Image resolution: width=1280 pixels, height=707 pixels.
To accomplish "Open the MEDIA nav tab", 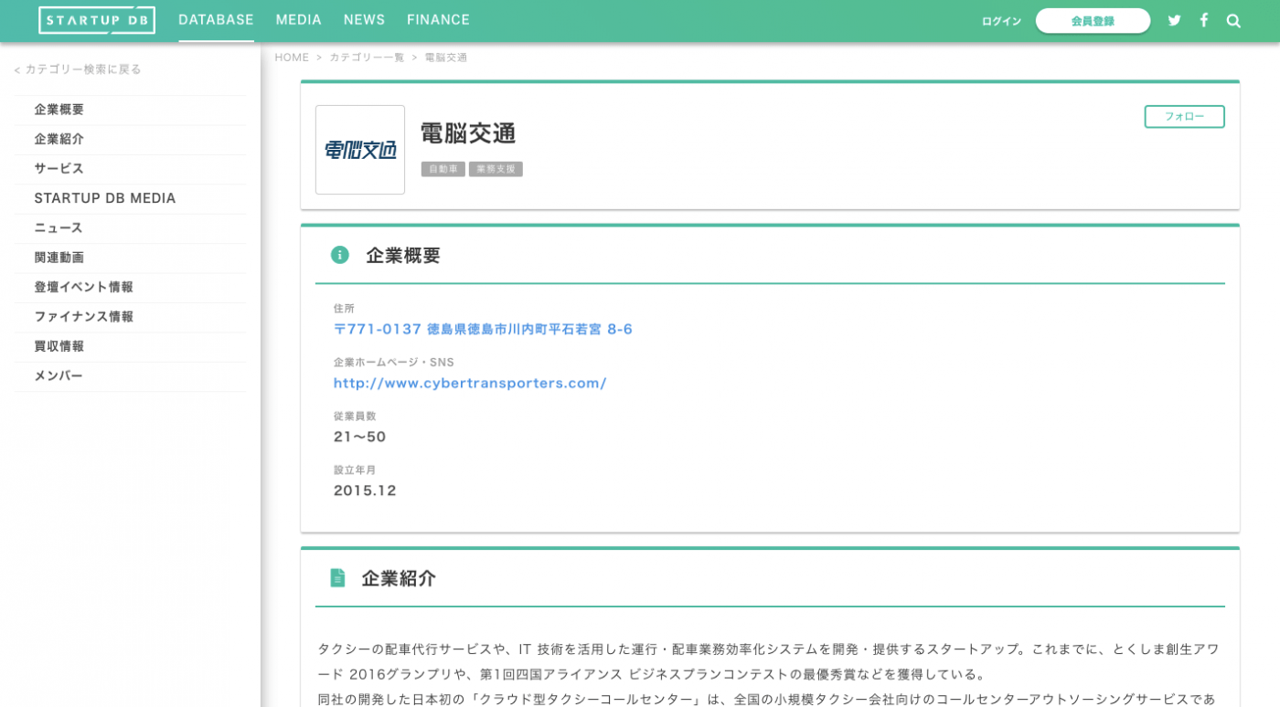I will click(x=299, y=20).
